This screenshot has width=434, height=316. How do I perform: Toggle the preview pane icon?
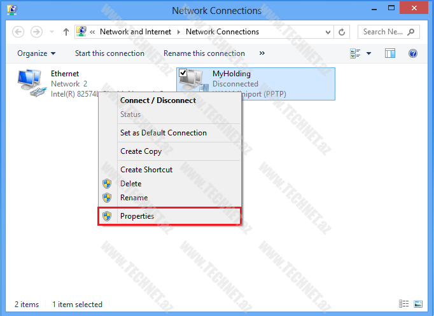pos(390,53)
